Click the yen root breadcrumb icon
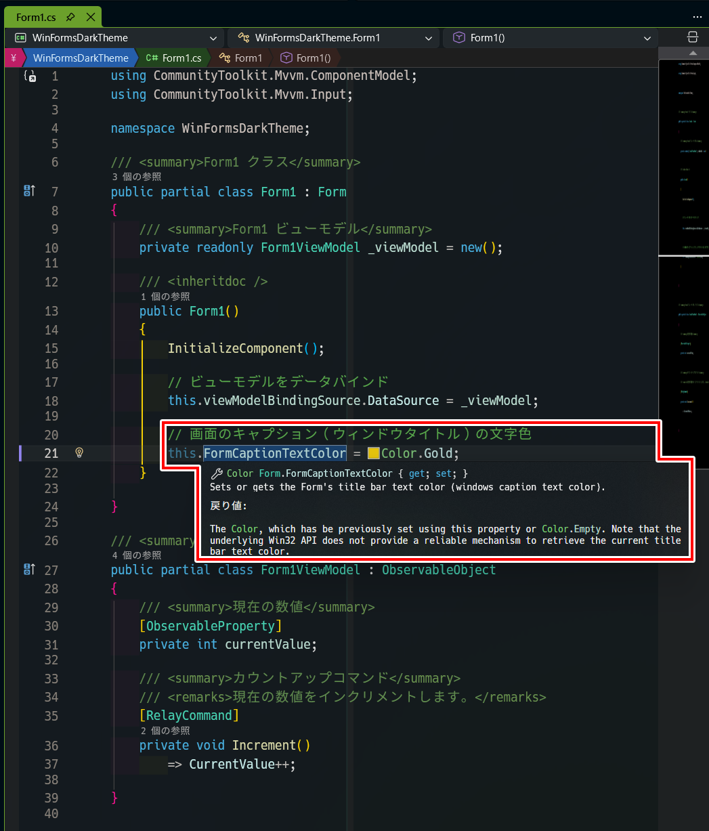This screenshot has height=831, width=709. 14,58
